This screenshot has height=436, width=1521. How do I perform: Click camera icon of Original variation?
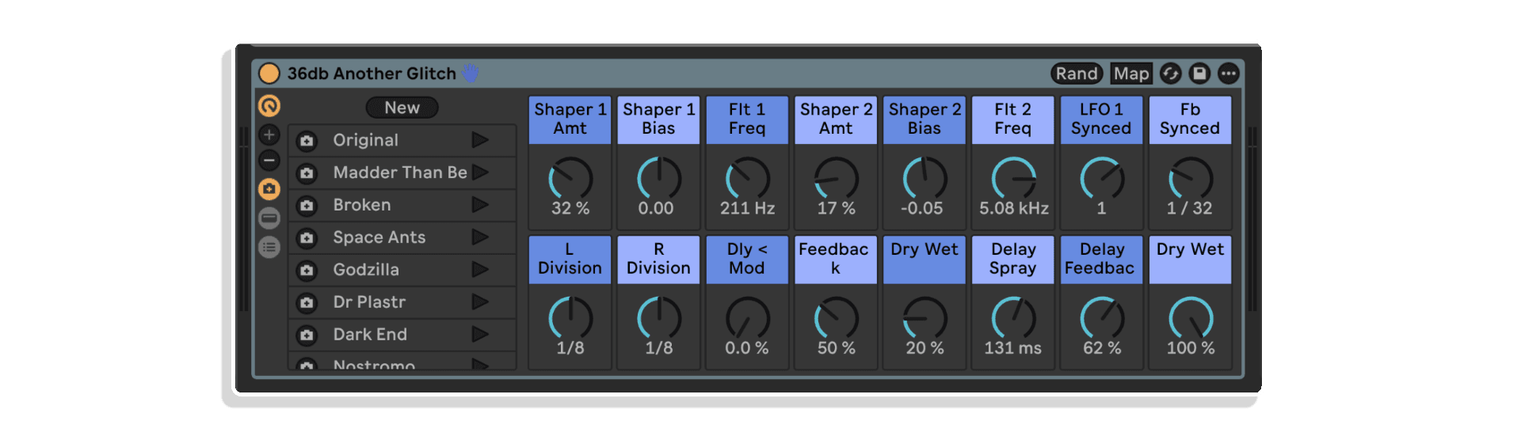pyautogui.click(x=307, y=141)
